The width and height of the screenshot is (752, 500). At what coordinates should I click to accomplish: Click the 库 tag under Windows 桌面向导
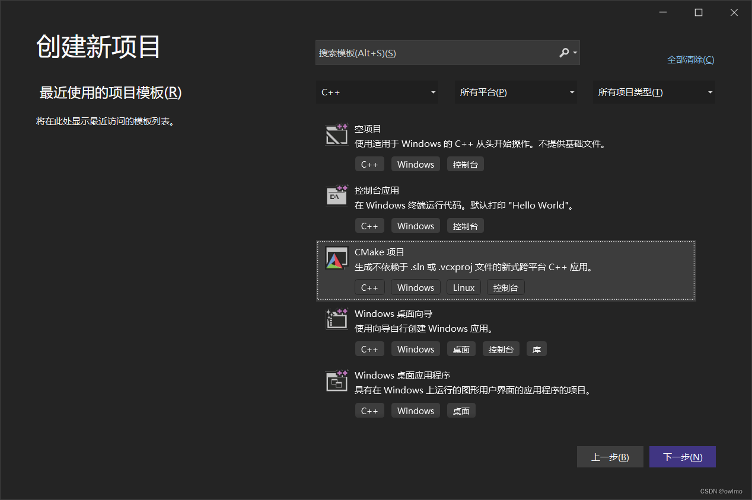click(x=536, y=349)
